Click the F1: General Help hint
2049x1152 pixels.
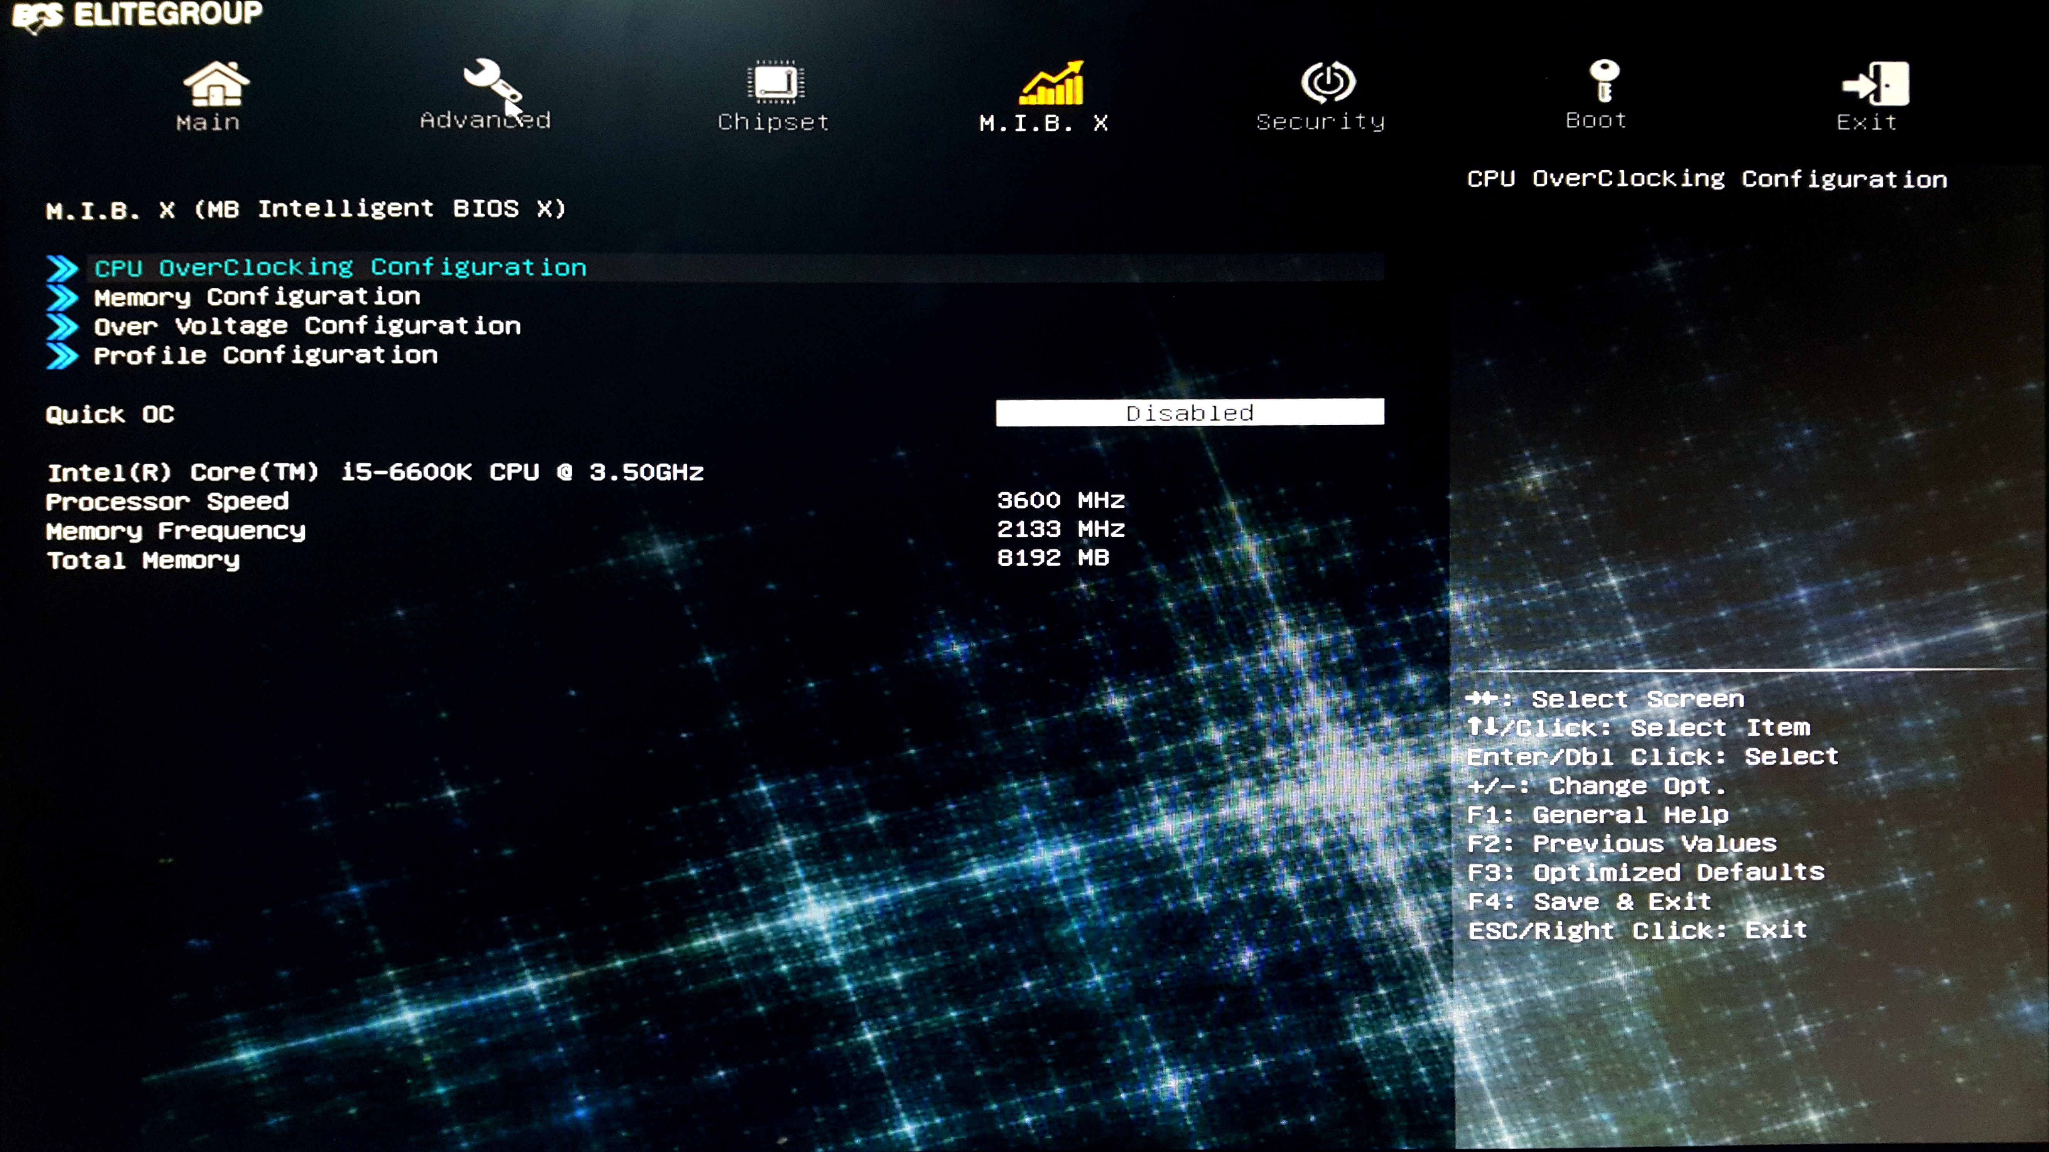pos(1598,816)
